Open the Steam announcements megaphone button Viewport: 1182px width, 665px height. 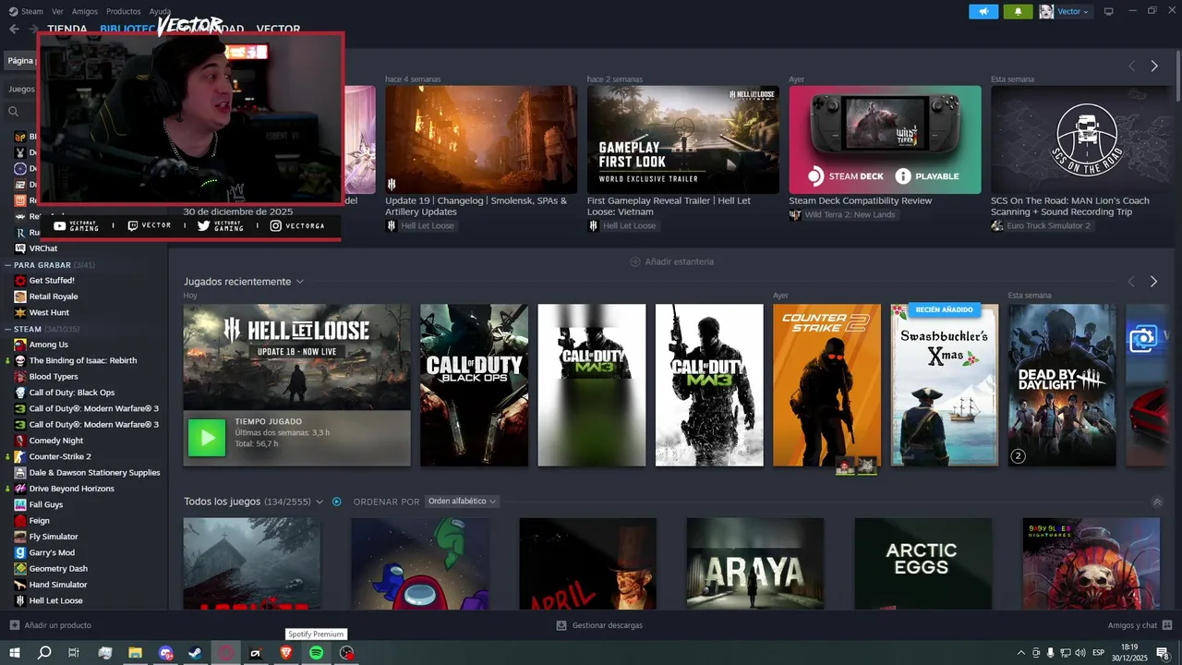pyautogui.click(x=983, y=11)
